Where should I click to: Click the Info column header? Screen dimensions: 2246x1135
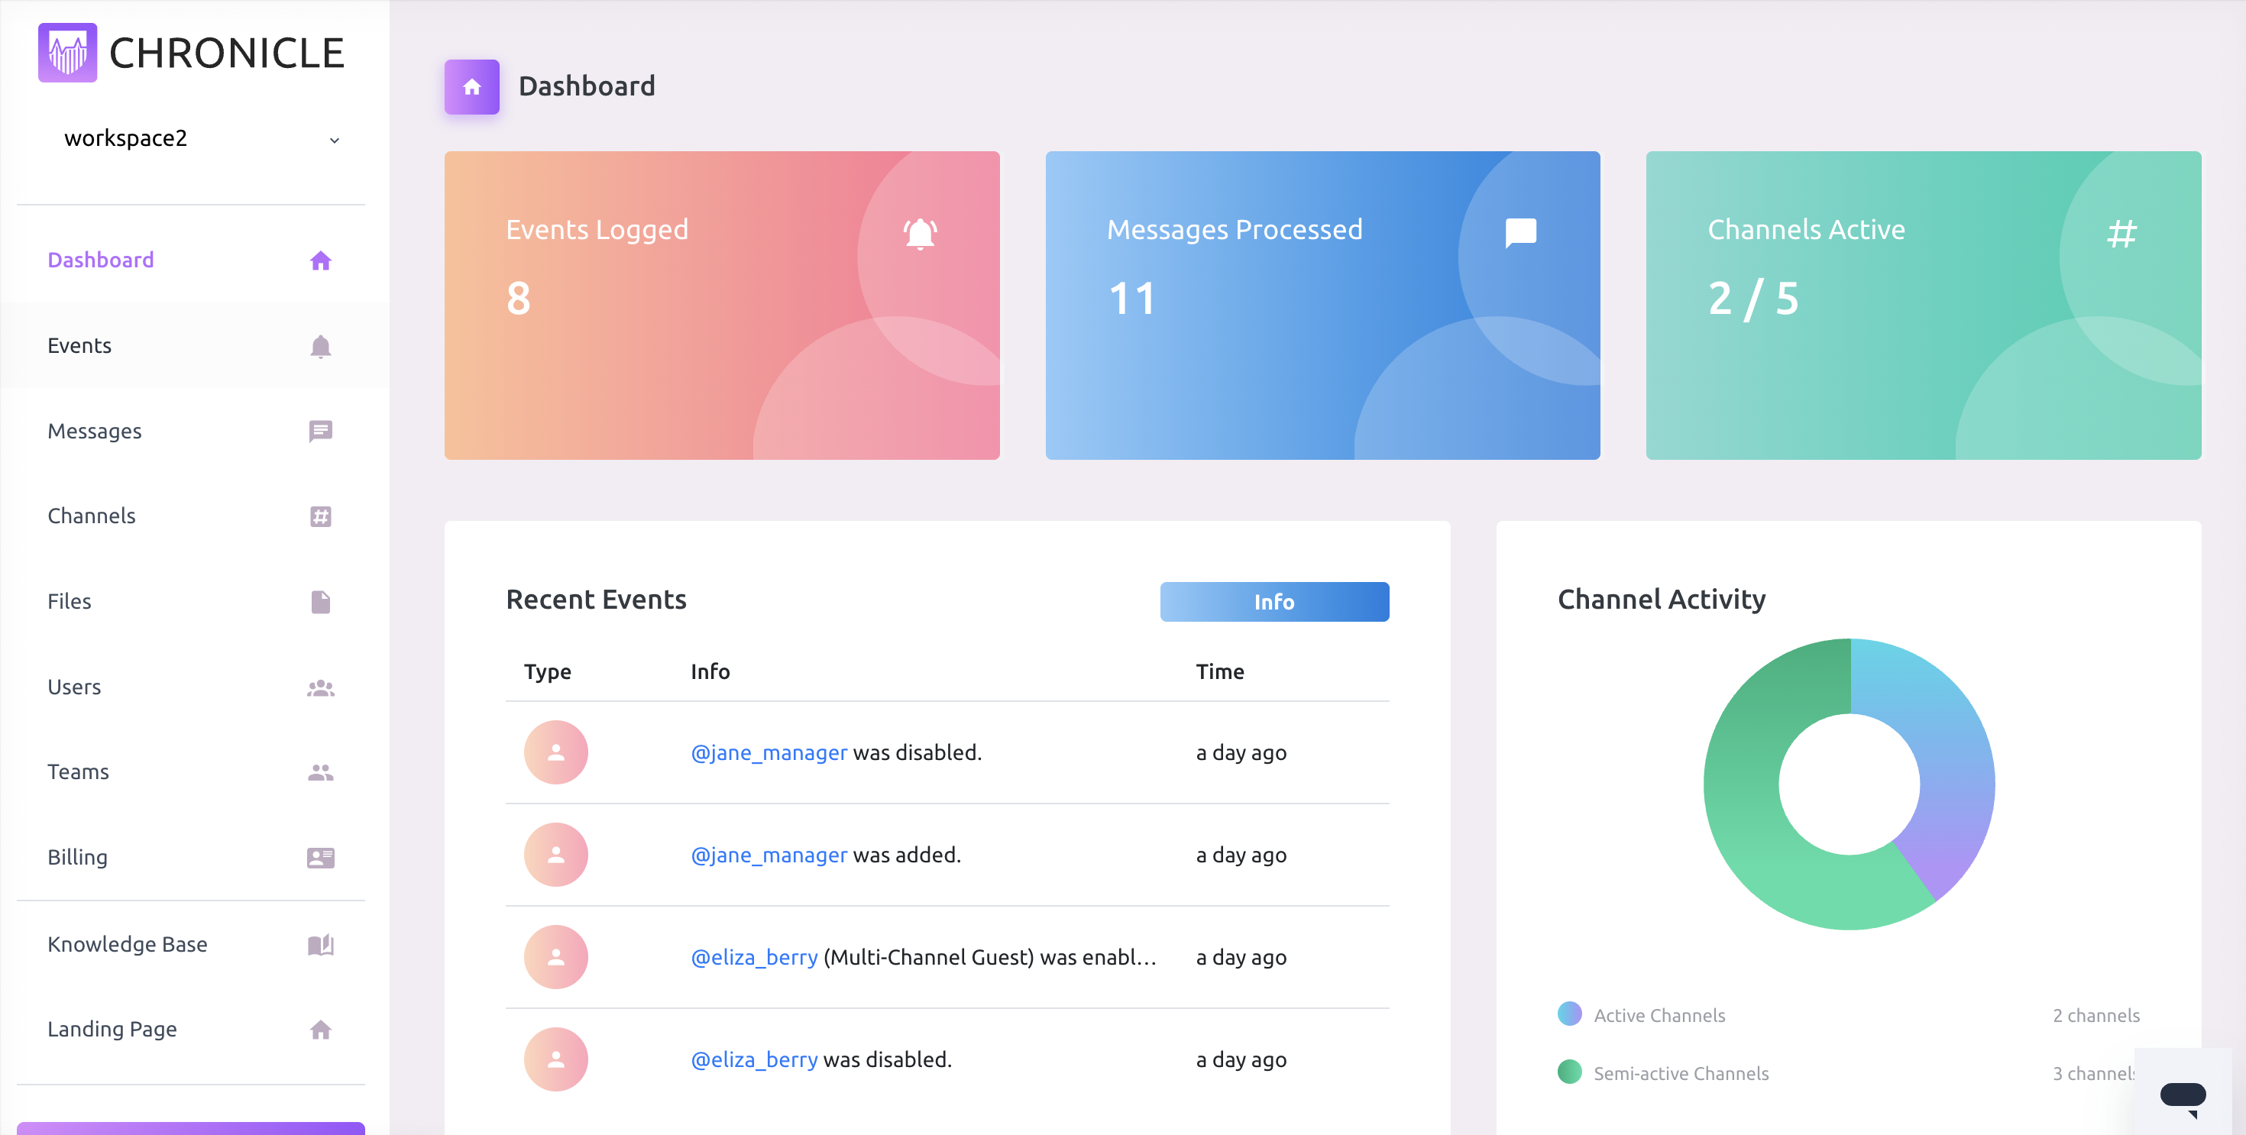710,671
